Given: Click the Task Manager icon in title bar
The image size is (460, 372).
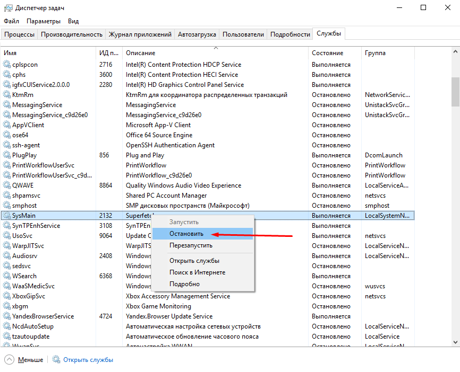Looking at the screenshot, I should [x=8, y=8].
